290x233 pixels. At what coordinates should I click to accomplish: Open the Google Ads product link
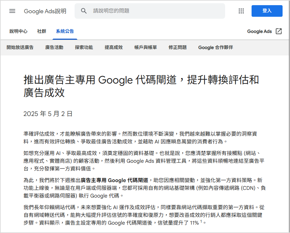pos(259,31)
